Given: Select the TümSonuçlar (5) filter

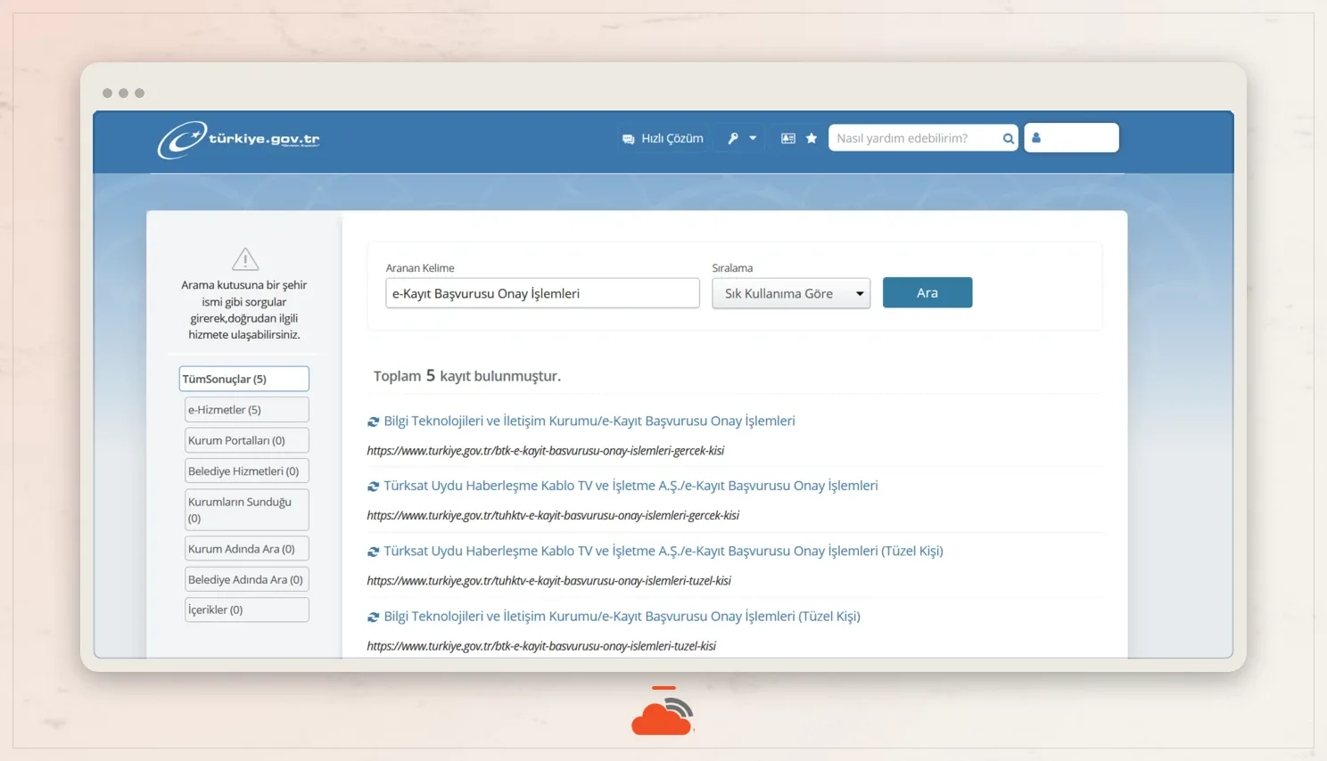Looking at the screenshot, I should pos(244,379).
